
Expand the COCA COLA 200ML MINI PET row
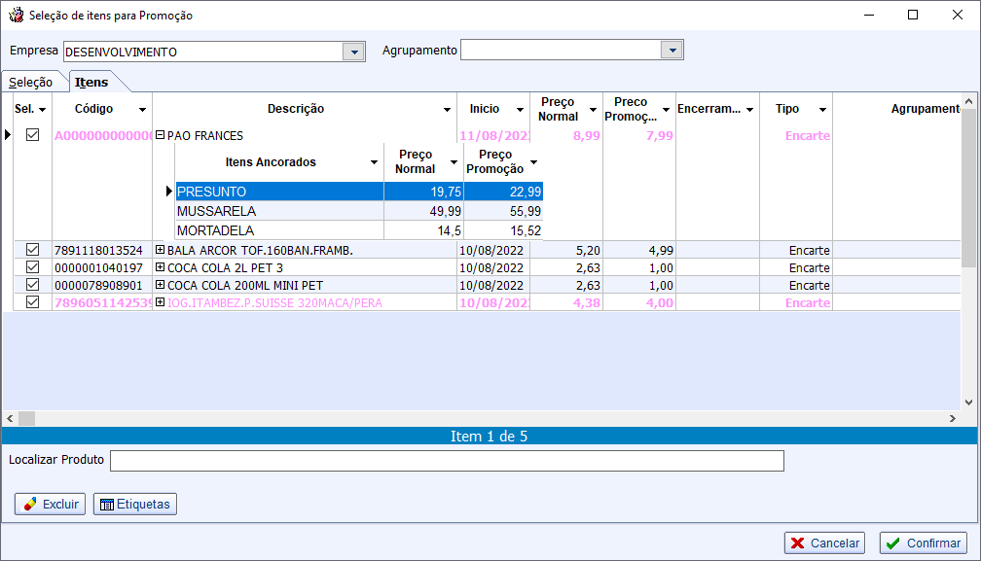click(x=161, y=285)
